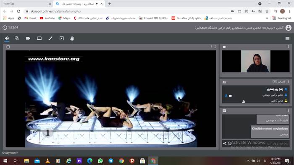Unmute the microphone in Skyroom toolbar
294x165 pixels.
pos(17,39)
